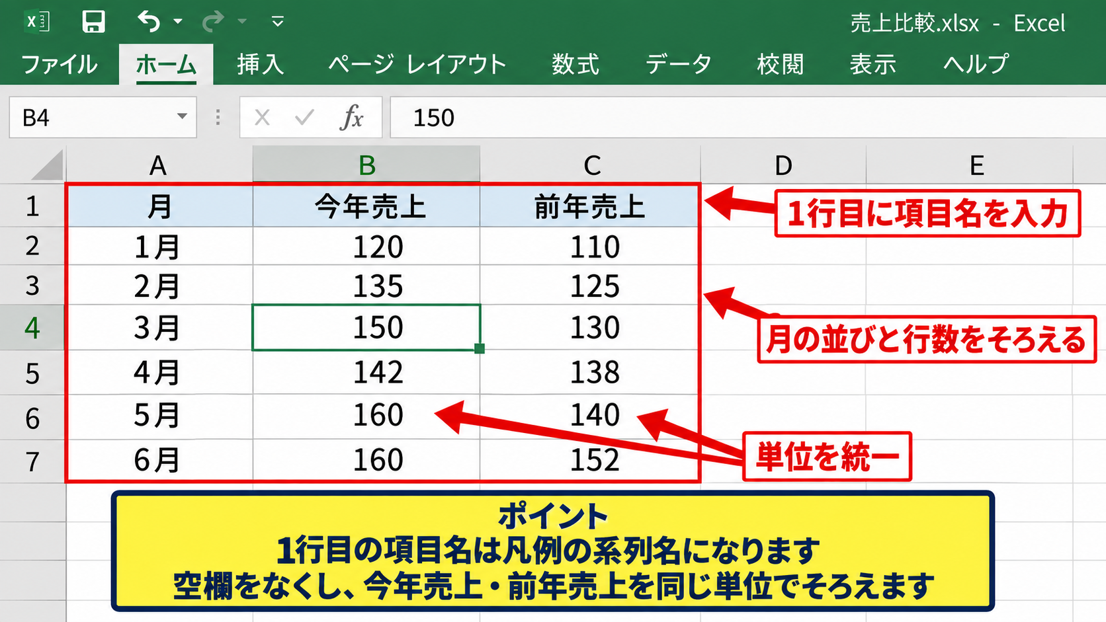This screenshot has height=622, width=1106.
Task: Open the ヘルプ tab
Action: click(976, 64)
